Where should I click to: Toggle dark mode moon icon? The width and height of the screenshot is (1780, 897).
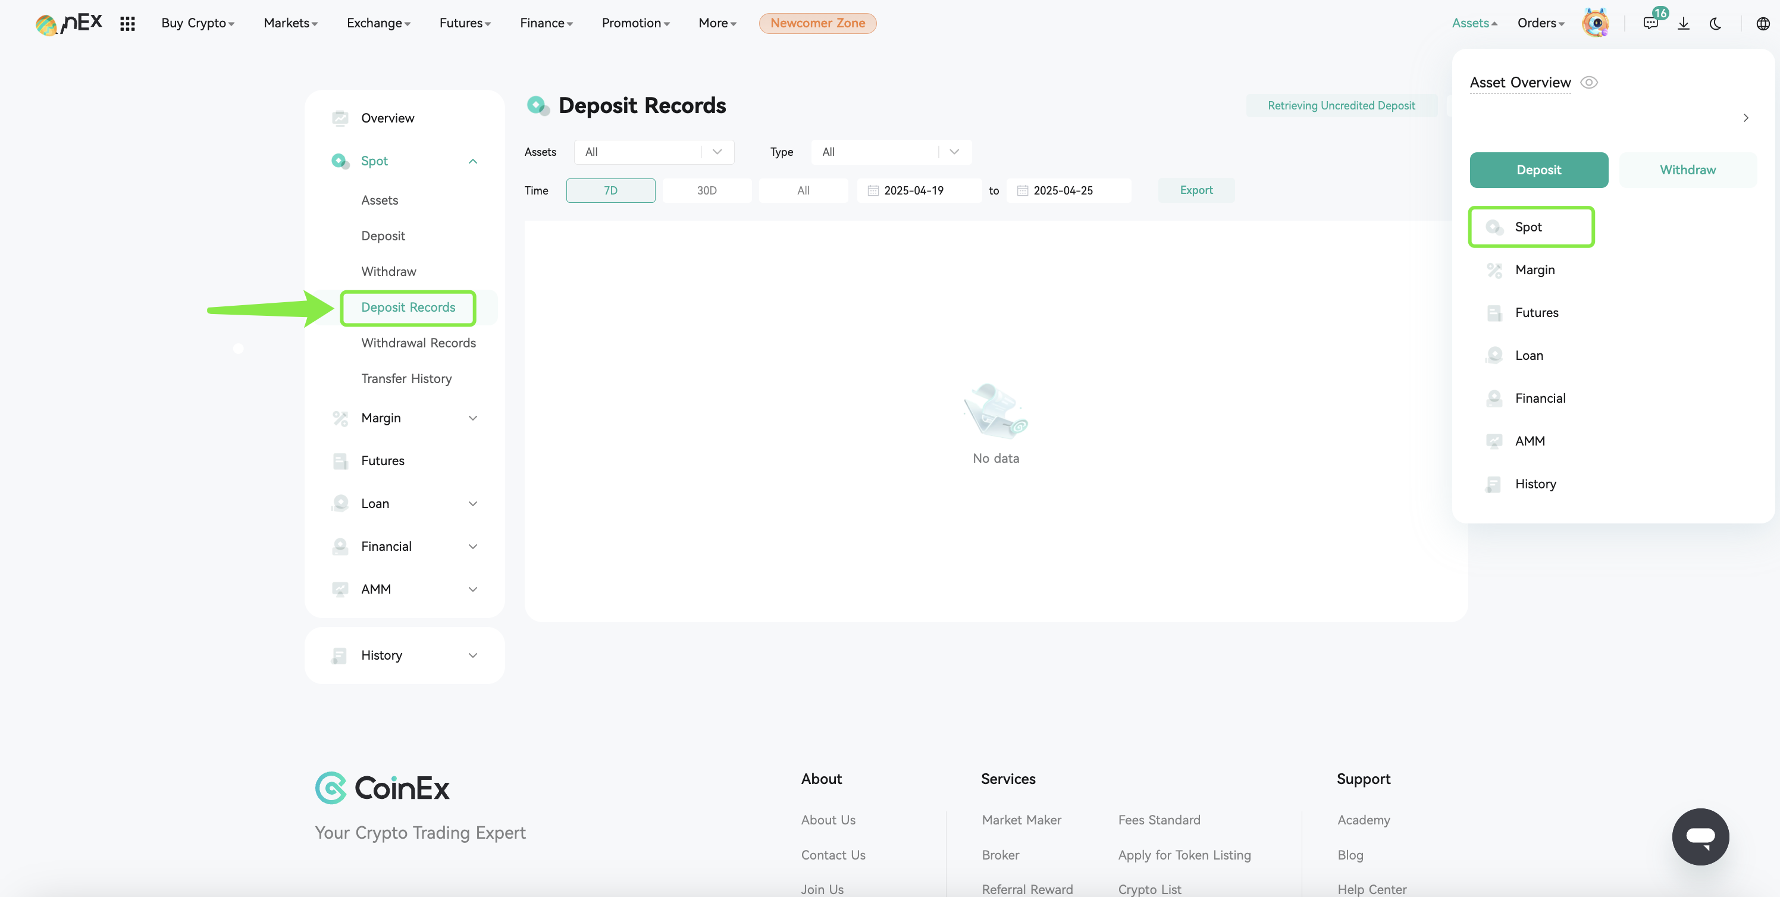coord(1716,24)
